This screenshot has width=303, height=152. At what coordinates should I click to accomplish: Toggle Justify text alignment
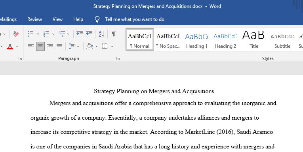pos(59,46)
